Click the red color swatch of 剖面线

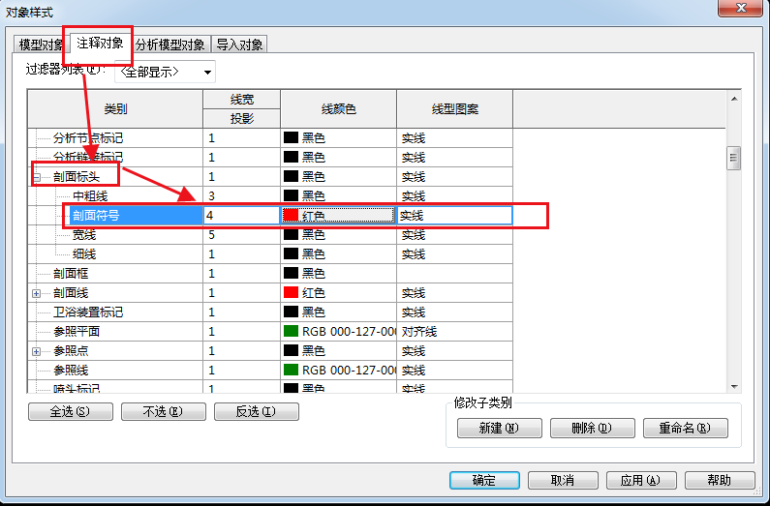point(291,293)
